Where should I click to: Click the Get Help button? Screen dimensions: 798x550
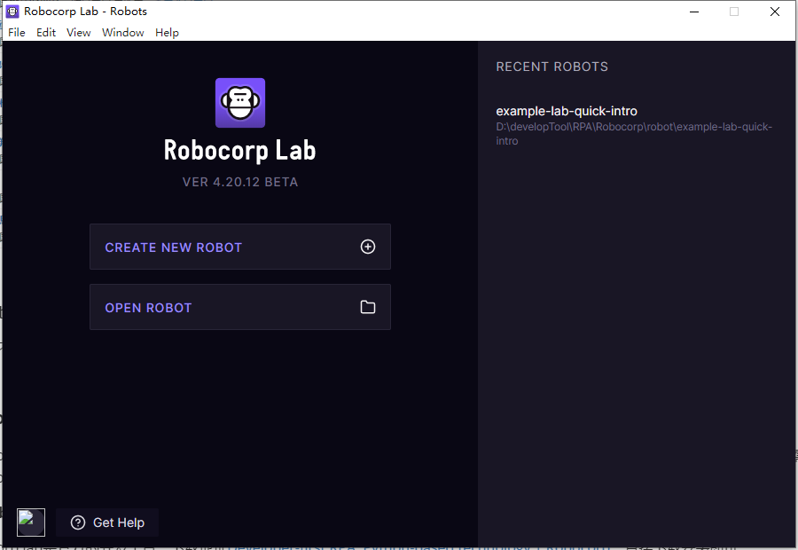click(106, 522)
